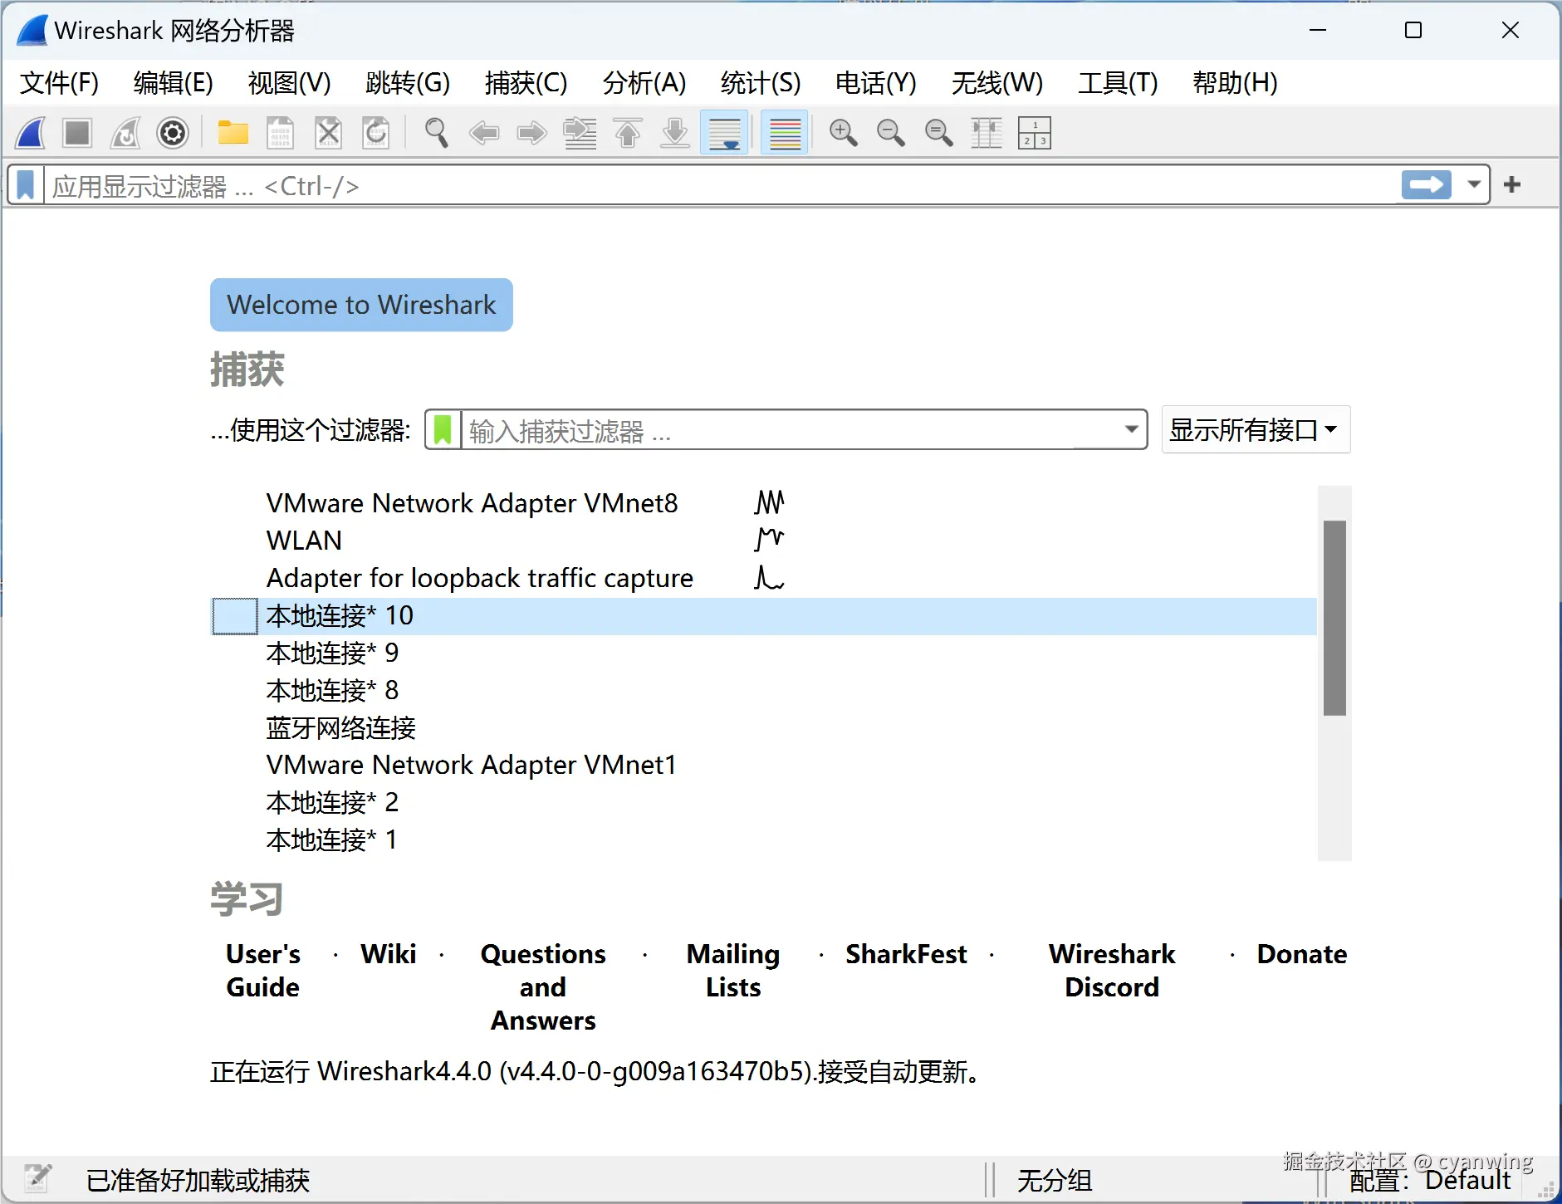This screenshot has height=1204, width=1562.
Task: Open Questions and Answers link
Action: pos(543,987)
